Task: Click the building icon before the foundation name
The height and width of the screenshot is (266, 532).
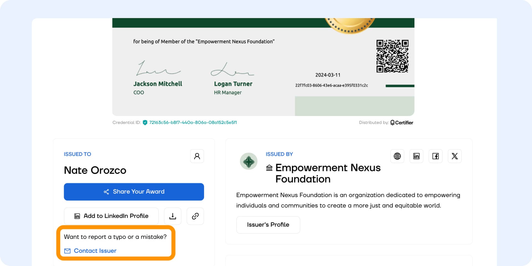Action: coord(269,168)
